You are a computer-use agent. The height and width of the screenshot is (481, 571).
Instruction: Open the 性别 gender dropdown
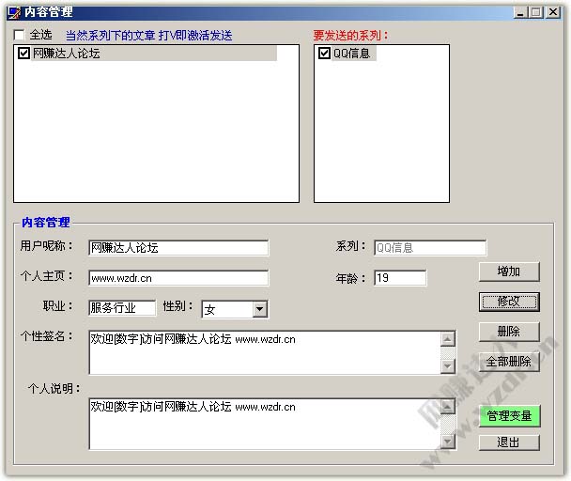259,309
